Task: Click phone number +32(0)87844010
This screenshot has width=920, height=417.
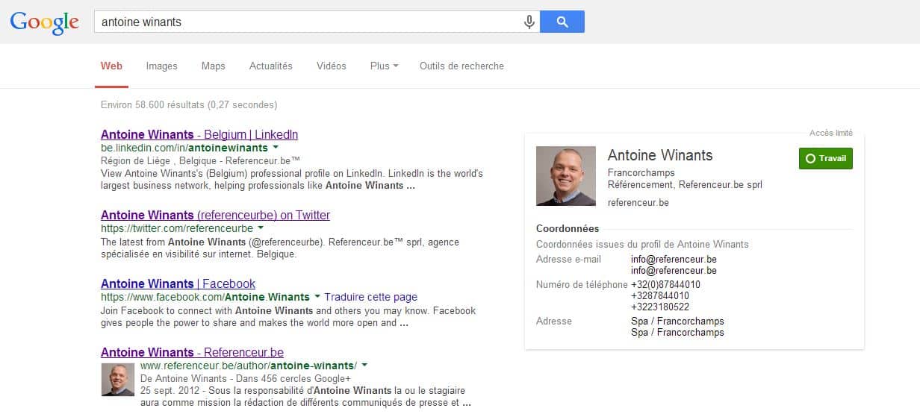Action: pos(665,284)
